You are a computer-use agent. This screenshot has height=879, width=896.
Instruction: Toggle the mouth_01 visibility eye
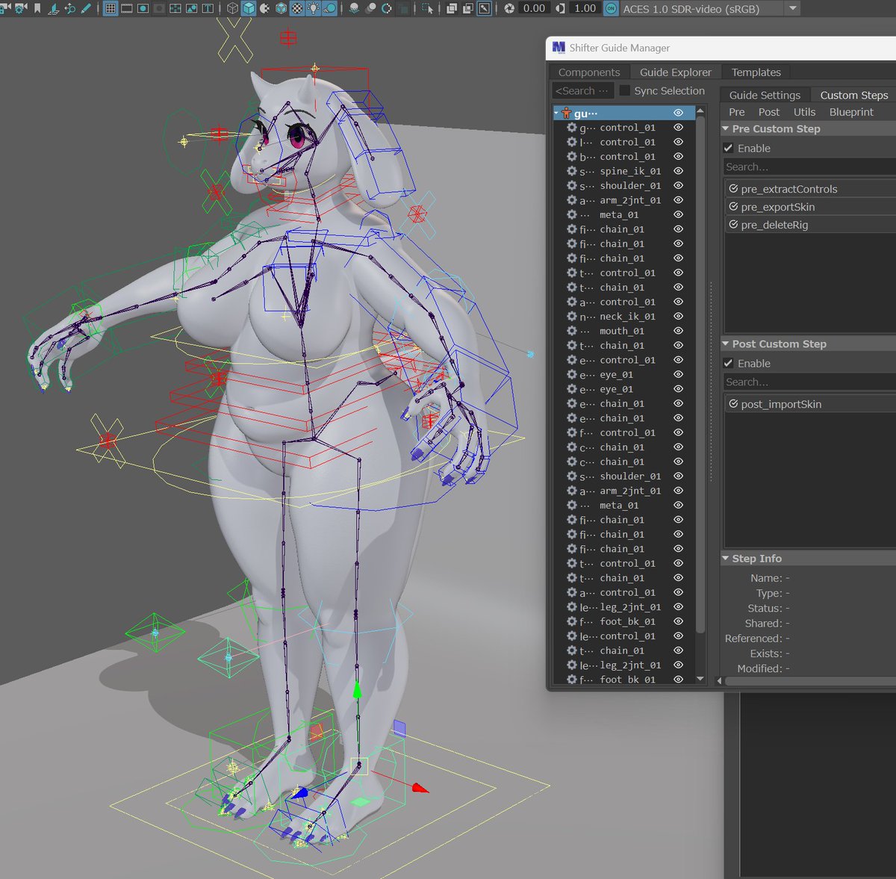pyautogui.click(x=678, y=331)
